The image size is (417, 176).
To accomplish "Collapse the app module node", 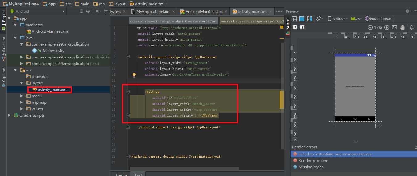I will (10, 18).
